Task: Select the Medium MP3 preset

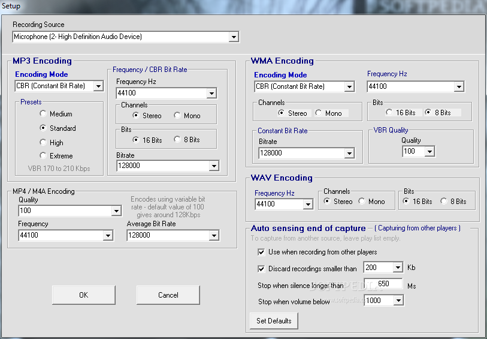Action: (43, 114)
